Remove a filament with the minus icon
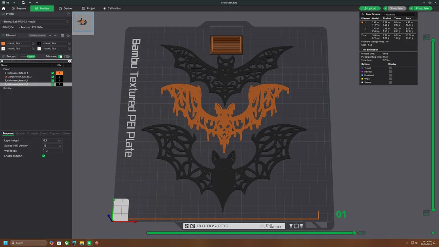Viewport: 439px width, 247px height. coord(55,35)
